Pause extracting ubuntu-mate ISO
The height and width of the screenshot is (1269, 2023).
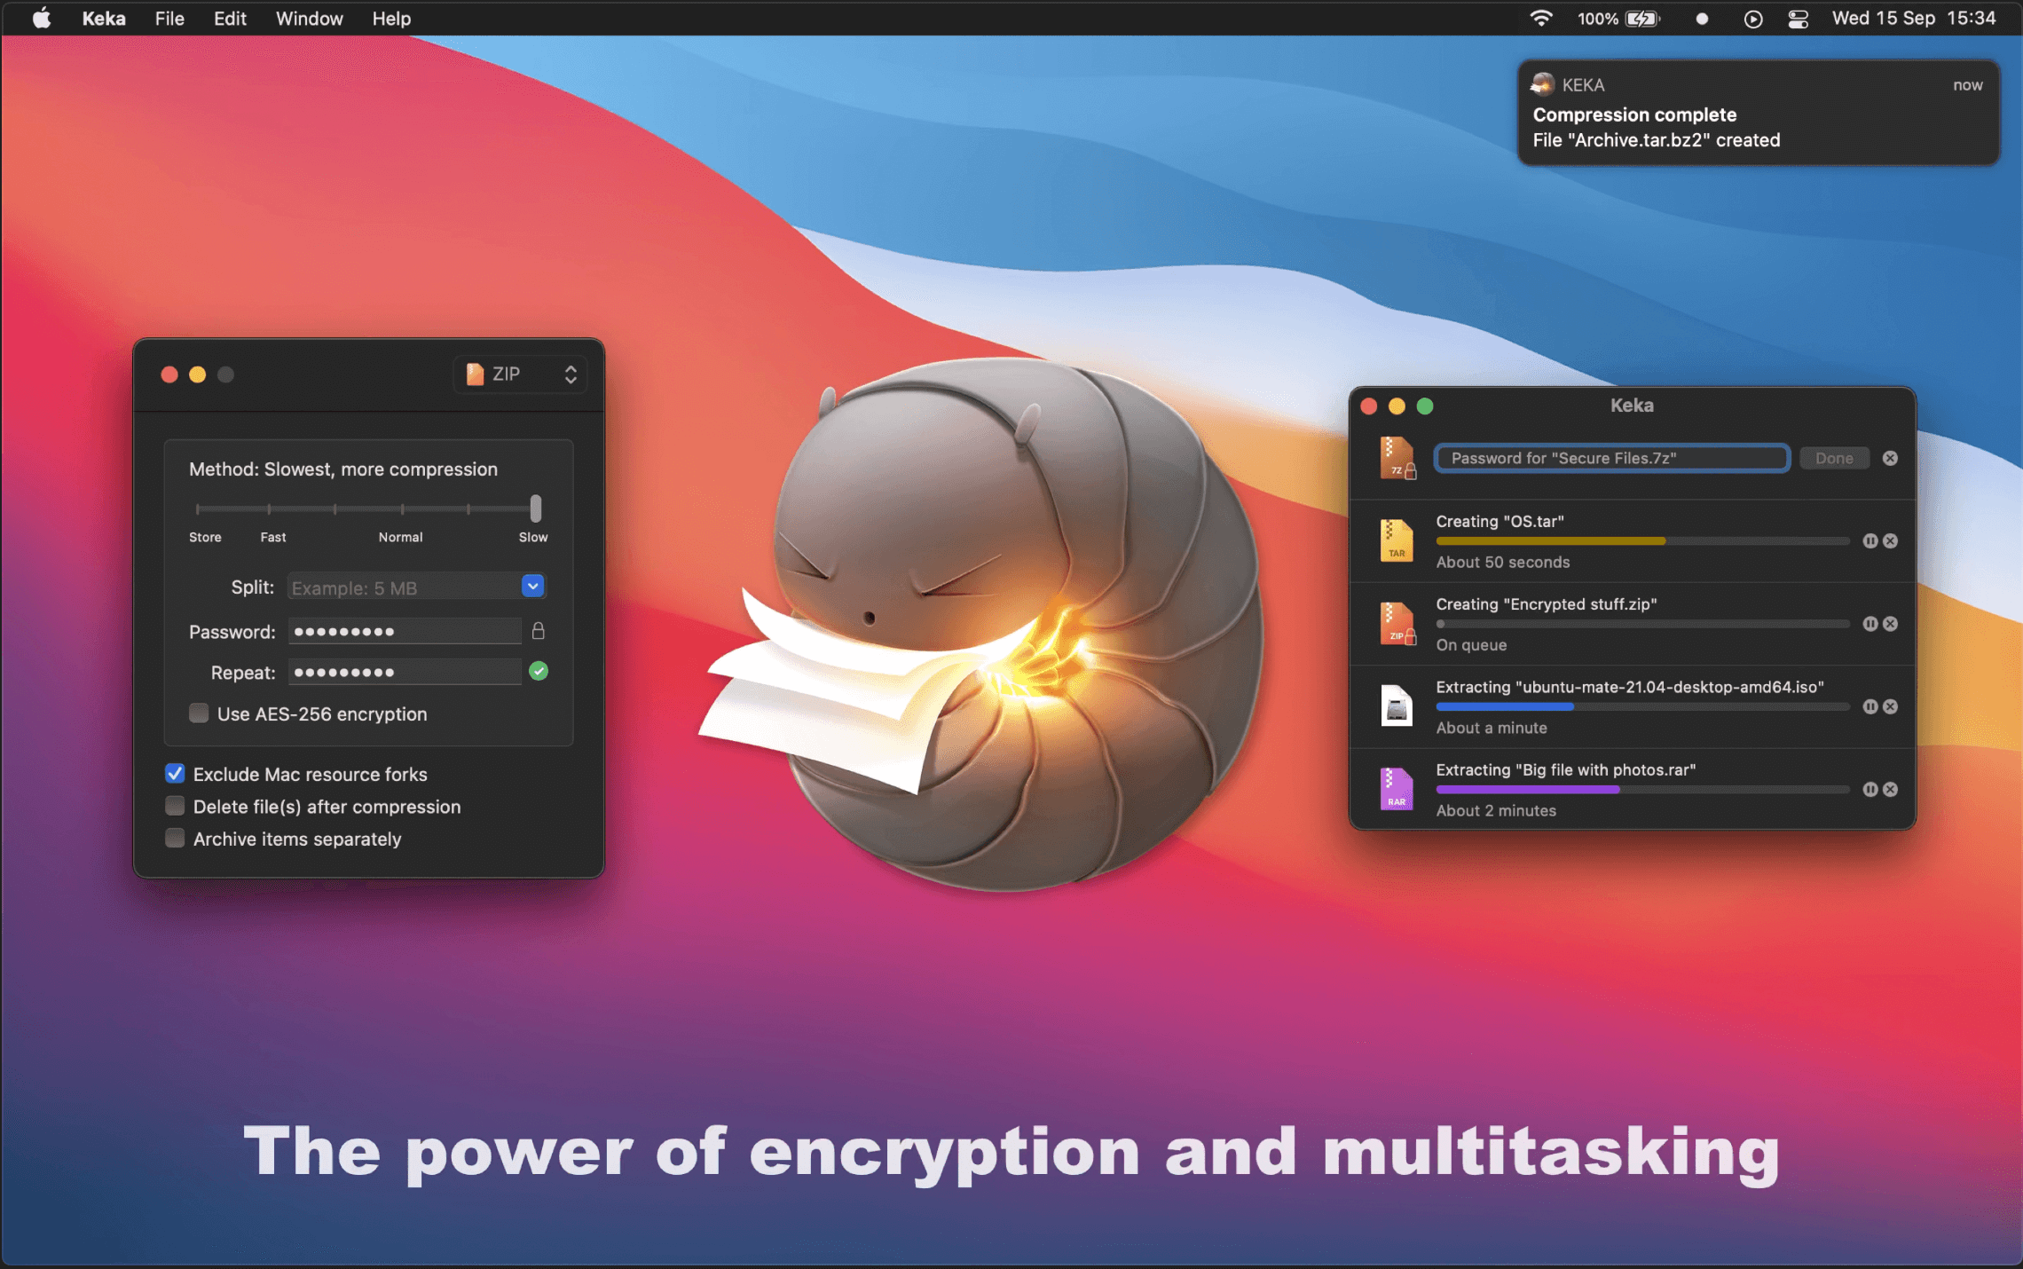coord(1870,706)
